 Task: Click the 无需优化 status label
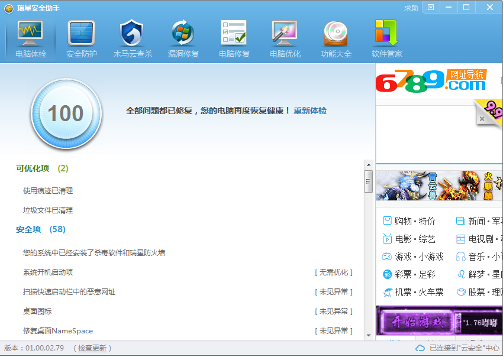click(x=334, y=272)
